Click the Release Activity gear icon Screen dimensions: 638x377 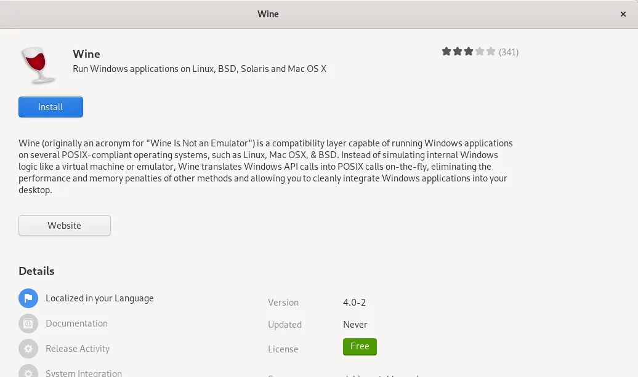coord(28,349)
